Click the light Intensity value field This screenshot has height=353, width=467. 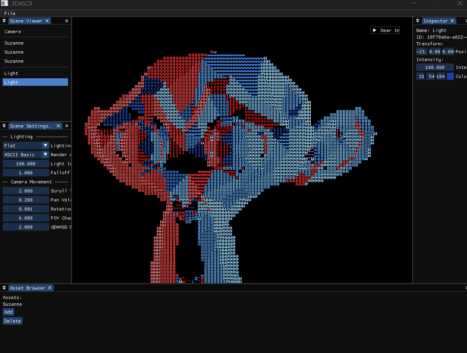click(x=435, y=67)
